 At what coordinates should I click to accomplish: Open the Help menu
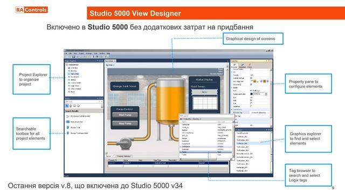click(108, 53)
